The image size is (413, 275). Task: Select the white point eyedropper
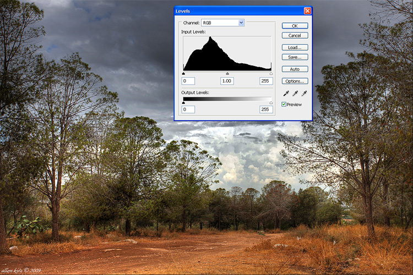(x=304, y=94)
